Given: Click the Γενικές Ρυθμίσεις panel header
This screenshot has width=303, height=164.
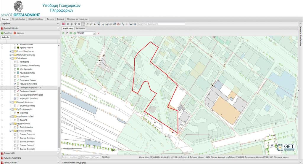Looking at the screenshot, I should (30, 163).
